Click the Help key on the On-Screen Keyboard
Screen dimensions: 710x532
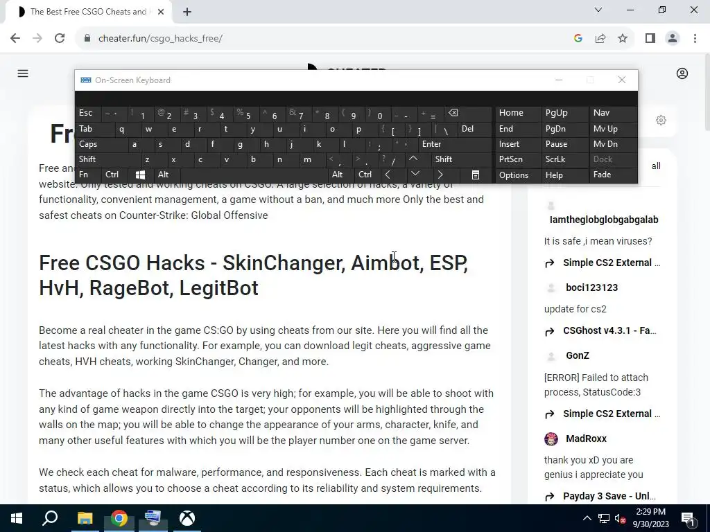(565, 175)
